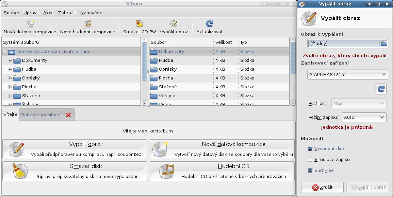This screenshot has height=197, width=393.
Task: Click the file list scroll down arrow
Action: 293,103
